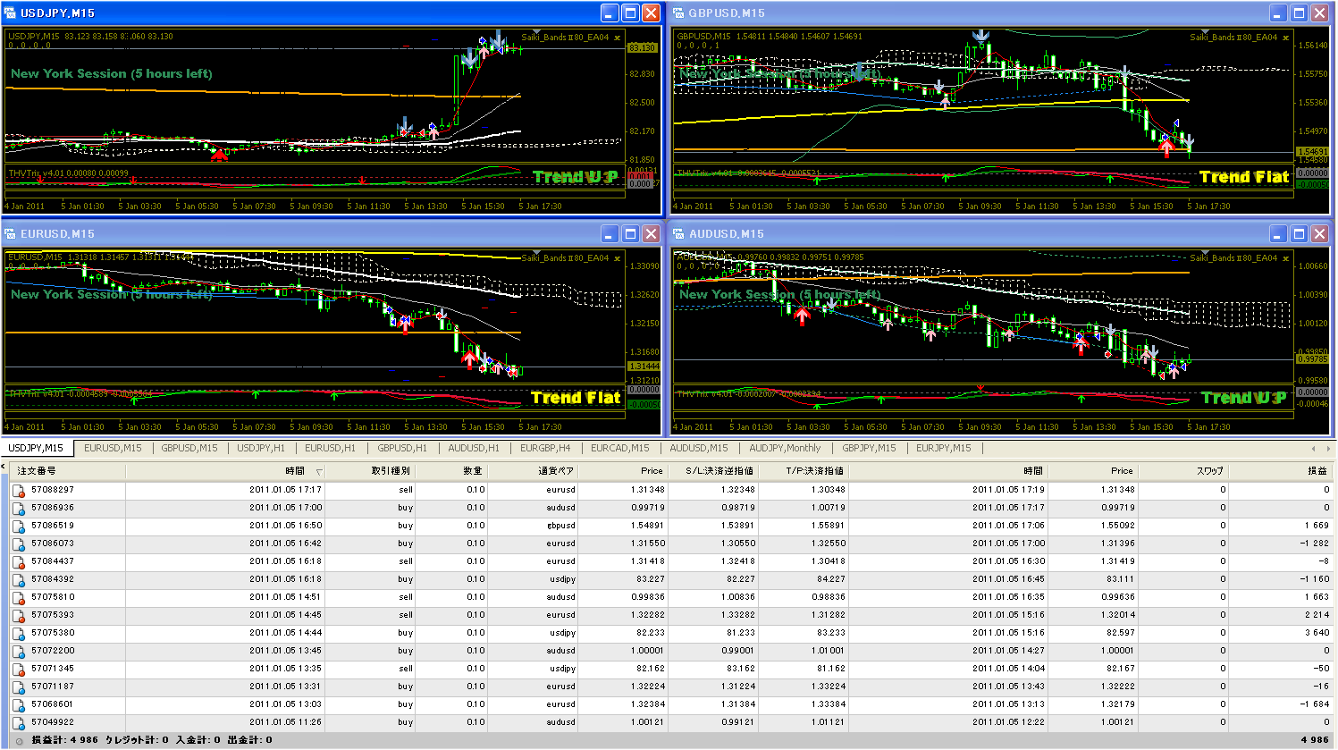This screenshot has height=750, width=1338.
Task: Select the order icon for ticket 57086519
Action: point(18,526)
